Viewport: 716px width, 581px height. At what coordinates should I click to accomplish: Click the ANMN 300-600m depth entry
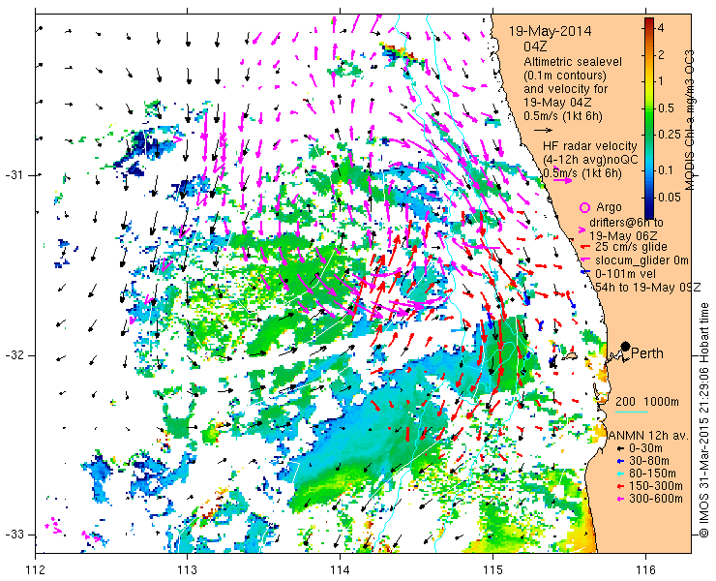click(x=655, y=499)
